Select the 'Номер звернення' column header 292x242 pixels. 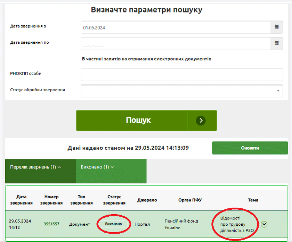[x=51, y=200]
